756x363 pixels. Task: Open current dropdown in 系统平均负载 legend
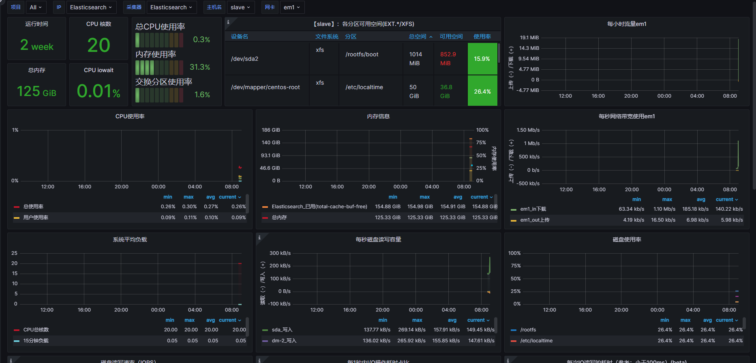(x=230, y=320)
